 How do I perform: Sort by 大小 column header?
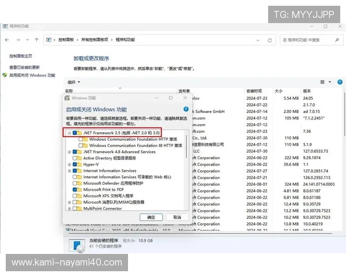279,91
